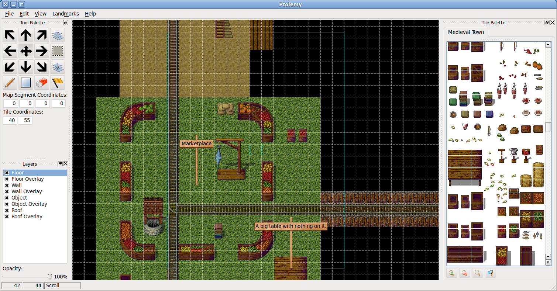
Task: Open the Landmarks menu
Action: pos(65,14)
